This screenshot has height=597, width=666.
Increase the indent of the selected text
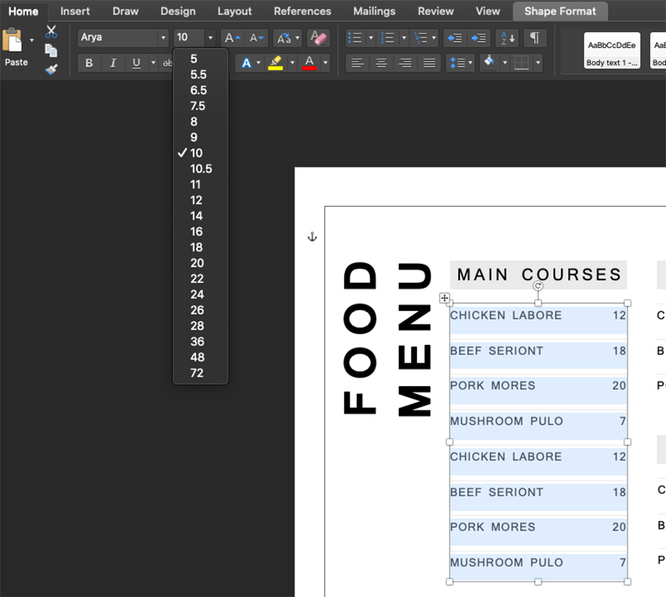pos(477,38)
